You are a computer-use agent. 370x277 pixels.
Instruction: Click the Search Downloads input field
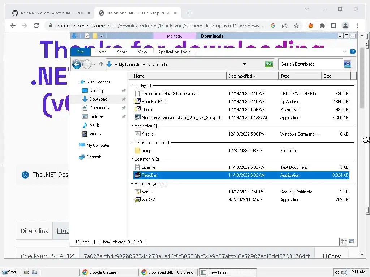click(310, 64)
